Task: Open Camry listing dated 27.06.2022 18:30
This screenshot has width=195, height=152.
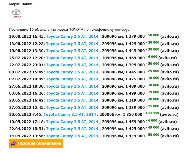Action: (72, 86)
